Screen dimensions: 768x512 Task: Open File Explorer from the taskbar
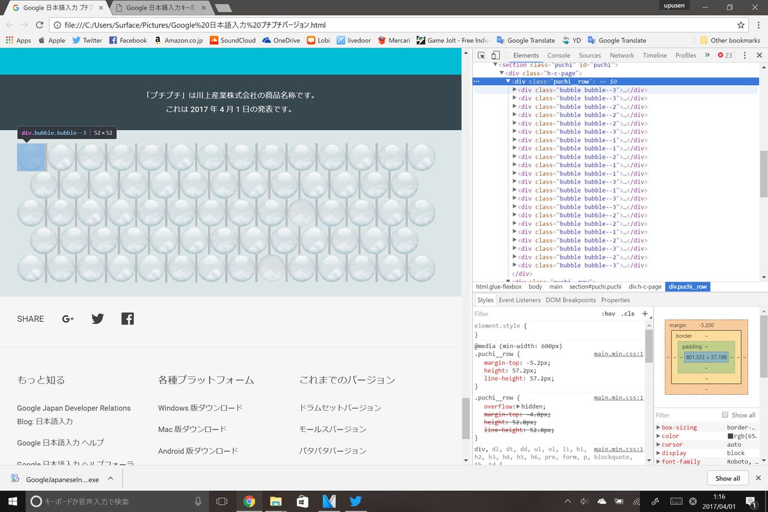275,501
